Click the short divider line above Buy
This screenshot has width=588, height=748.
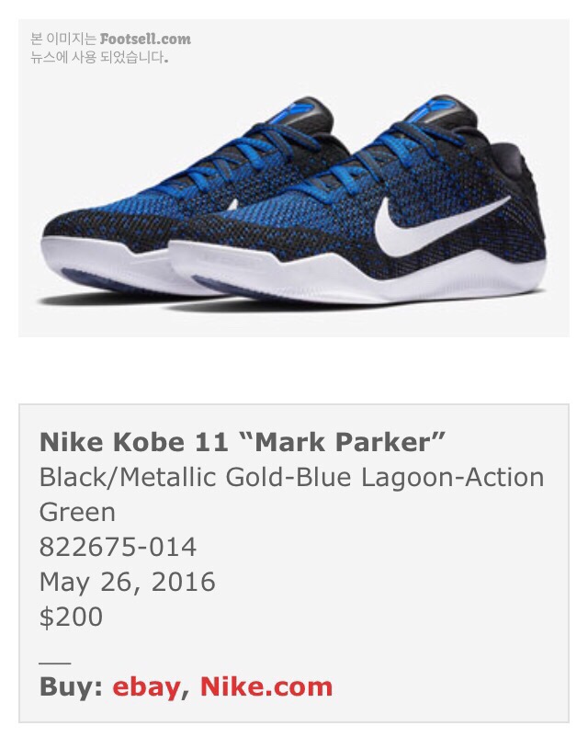click(55, 663)
